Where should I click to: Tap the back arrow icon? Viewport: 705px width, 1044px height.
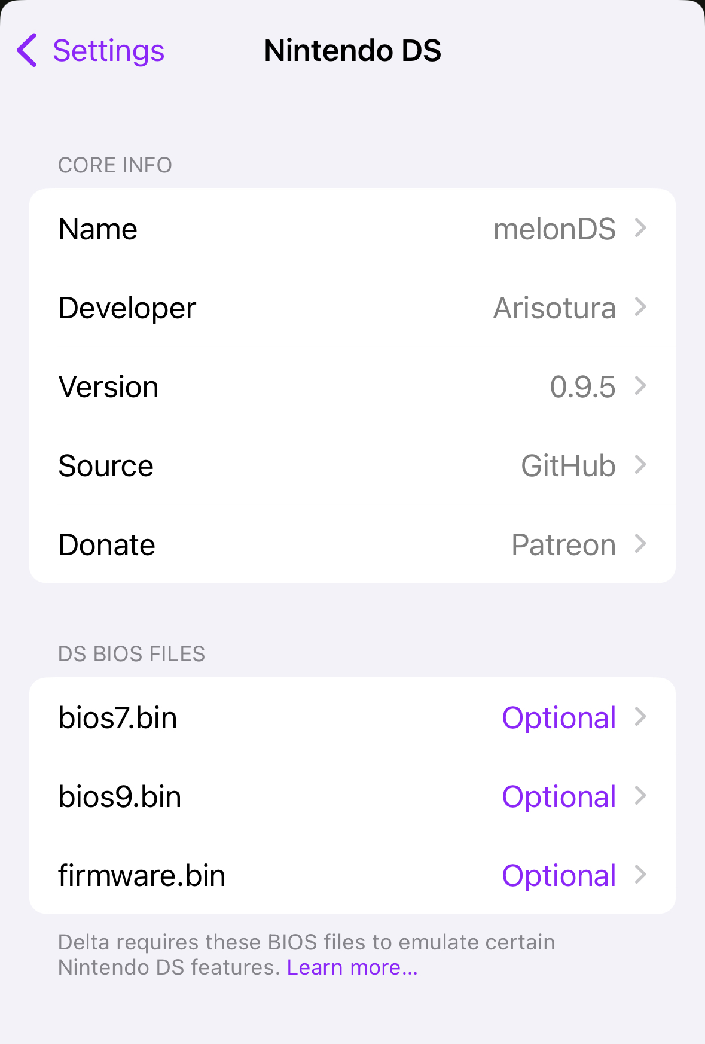27,50
